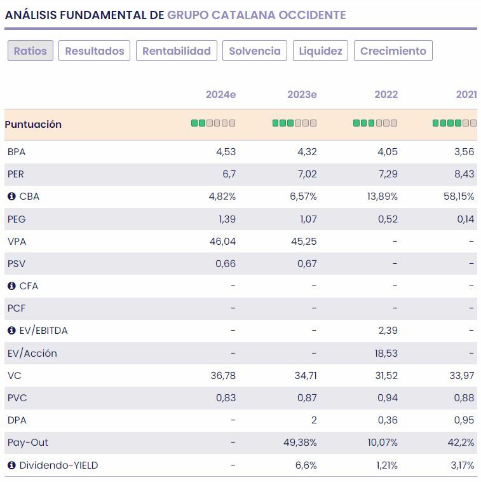Show the Solvencia tab
Viewport: 481px width, 482px height.
[x=255, y=51]
